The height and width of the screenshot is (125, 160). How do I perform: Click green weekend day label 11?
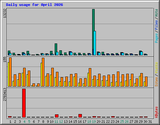56,122
